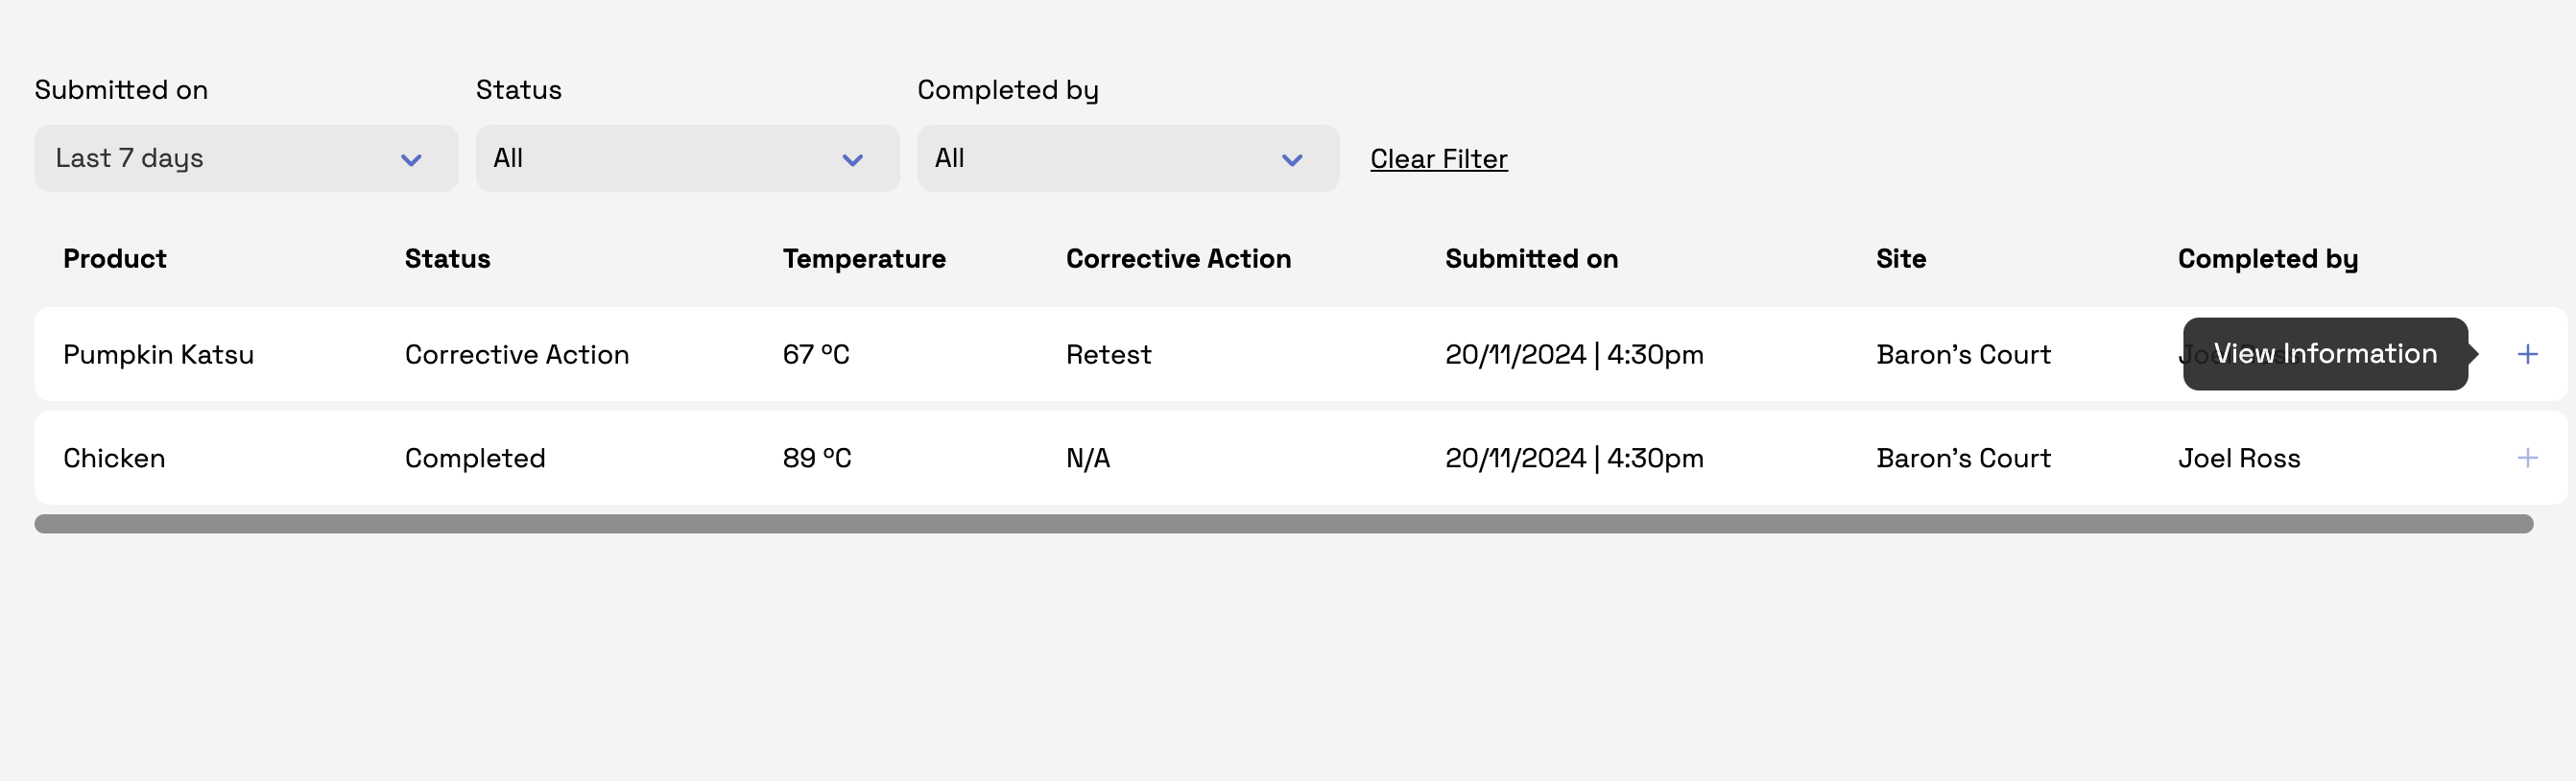Select the Pumpkin Katsu product cell

[158, 355]
